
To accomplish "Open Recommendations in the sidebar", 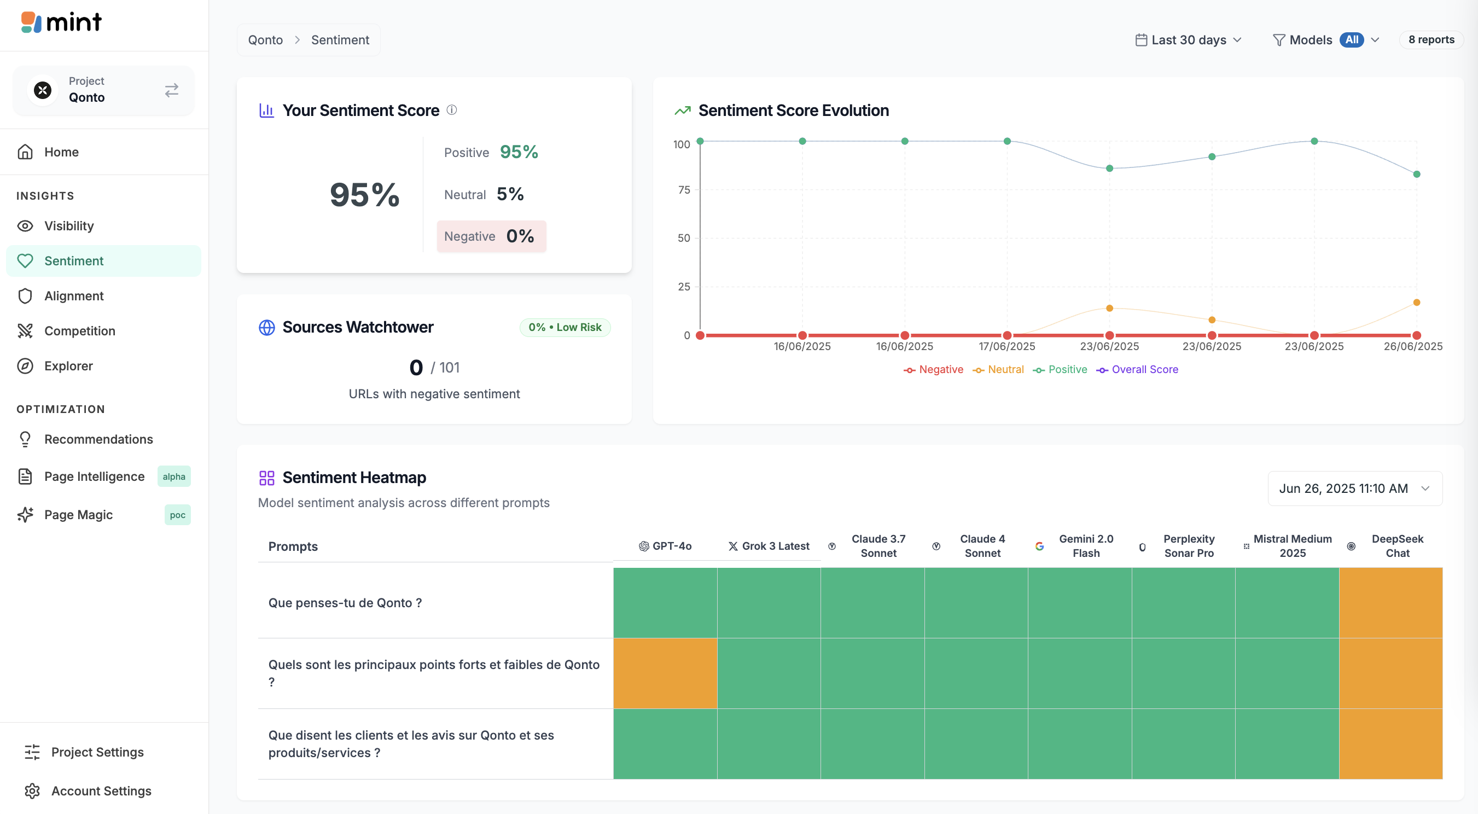I will pyautogui.click(x=98, y=439).
